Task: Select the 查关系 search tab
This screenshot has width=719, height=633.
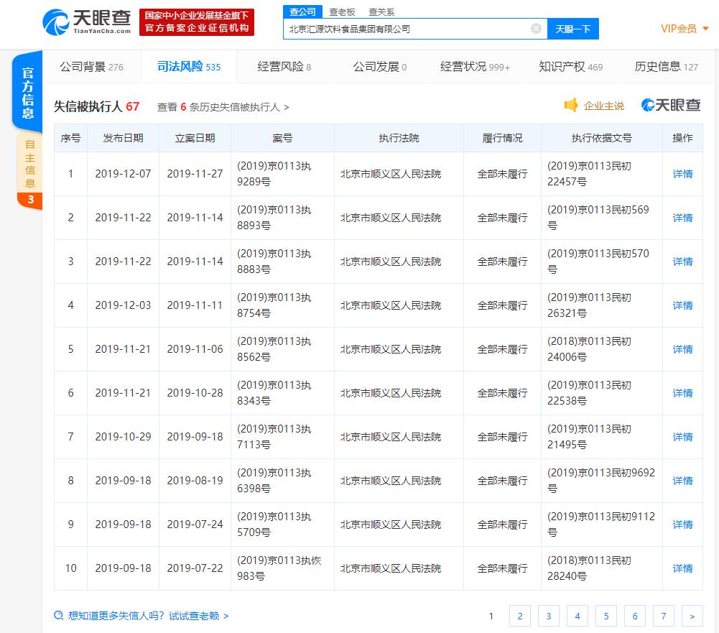Action: [x=381, y=12]
